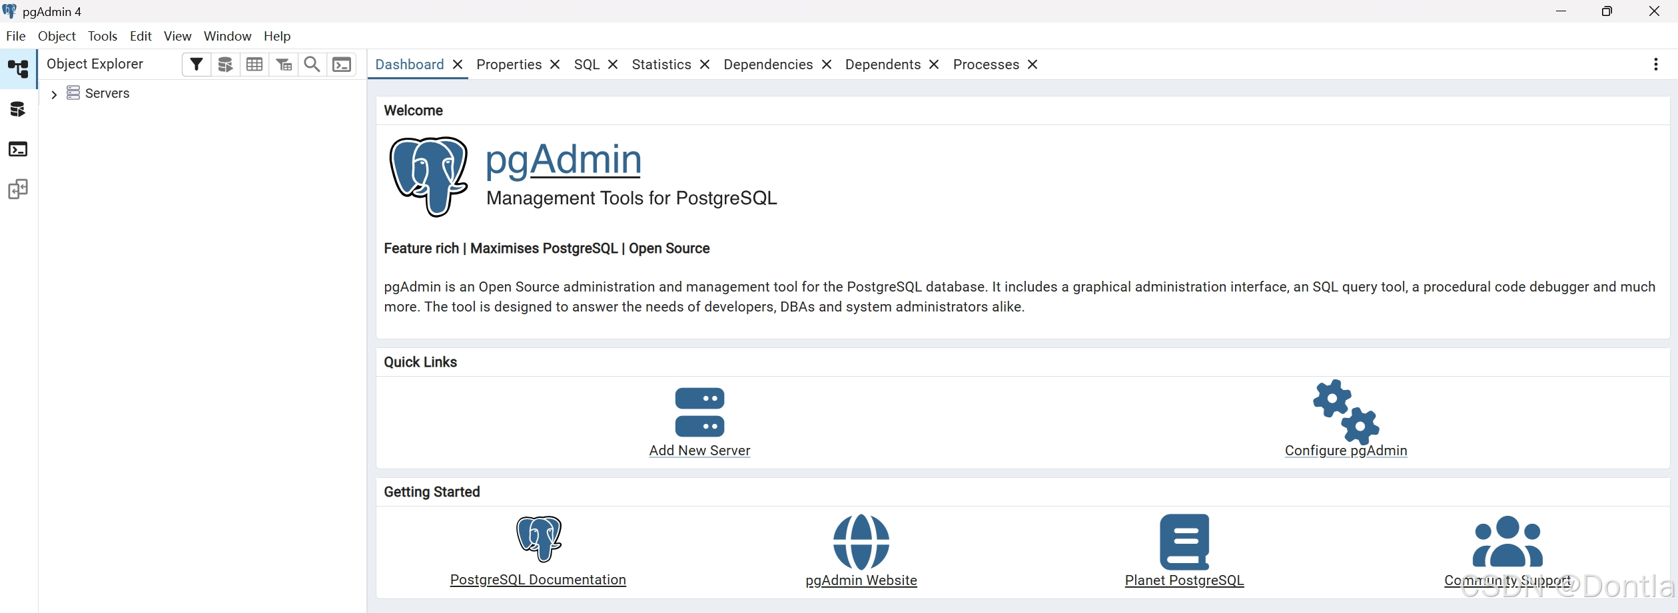The height and width of the screenshot is (613, 1678).
Task: Open the Planet PostgreSQL link
Action: point(1184,580)
